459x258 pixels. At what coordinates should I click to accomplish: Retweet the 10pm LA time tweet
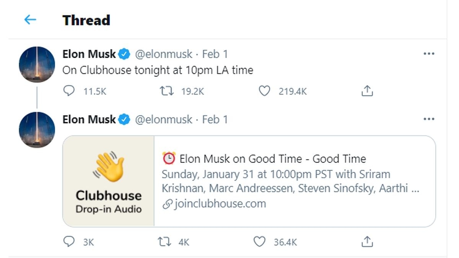[166, 91]
